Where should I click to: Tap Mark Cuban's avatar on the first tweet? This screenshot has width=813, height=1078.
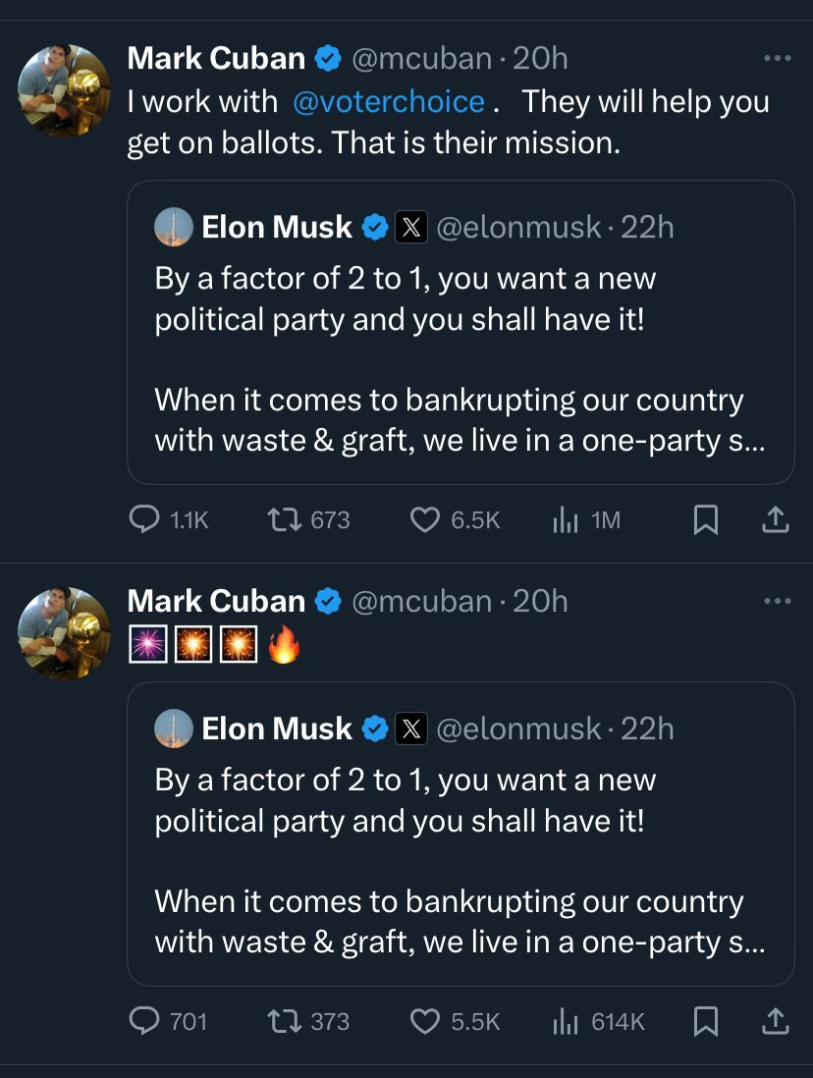click(65, 90)
